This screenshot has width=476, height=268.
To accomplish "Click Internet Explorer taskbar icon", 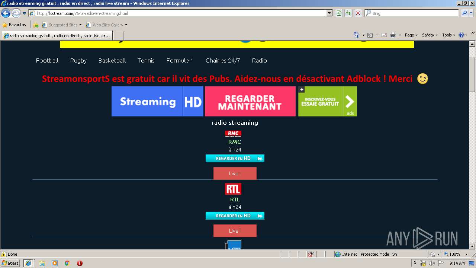I will tap(28, 263).
